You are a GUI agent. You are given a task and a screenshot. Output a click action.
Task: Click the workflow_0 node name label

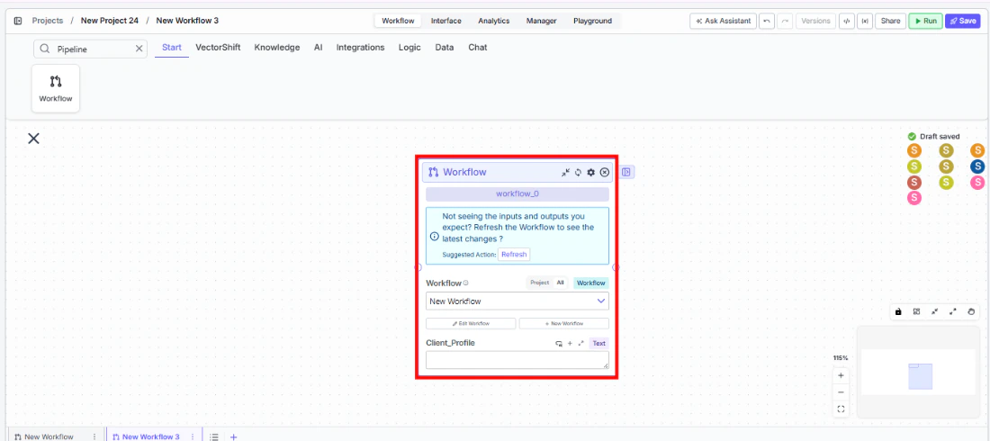(x=517, y=194)
